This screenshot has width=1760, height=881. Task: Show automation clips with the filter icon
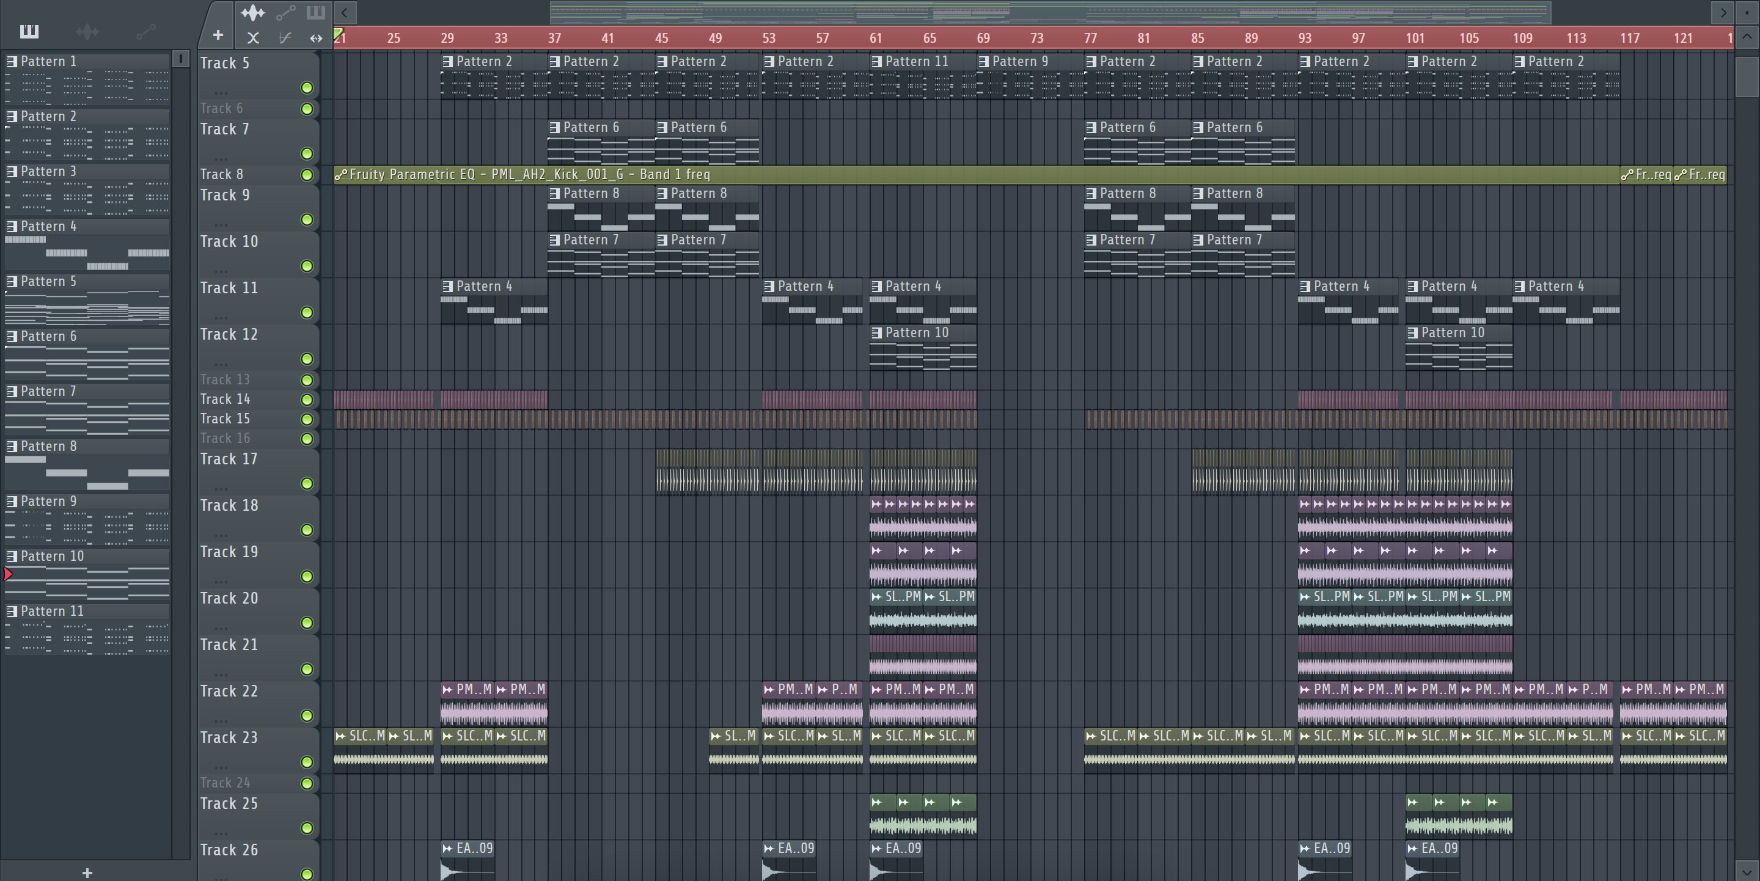point(145,31)
